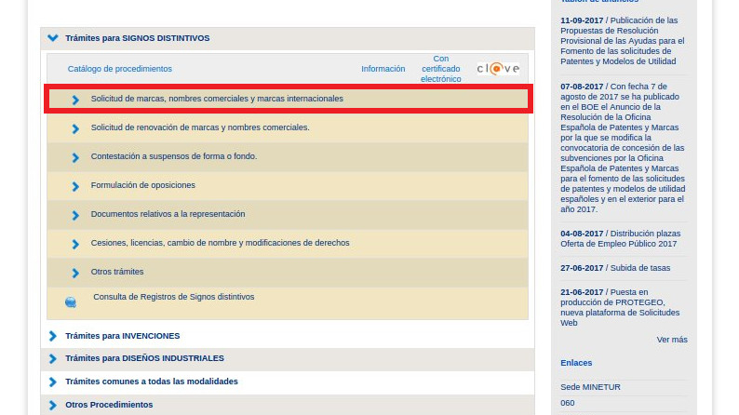This screenshot has width=739, height=415.
Task: Open 11-09-2017 Propuestas de Resolución Provisional notice
Action: (623, 41)
